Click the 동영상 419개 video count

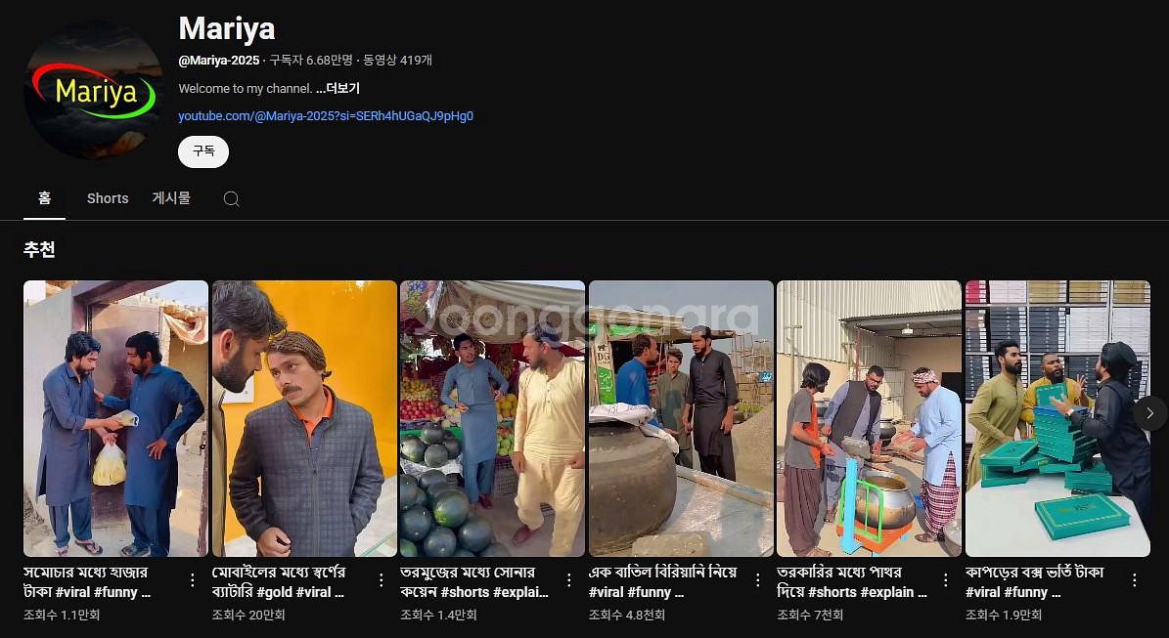click(x=397, y=61)
